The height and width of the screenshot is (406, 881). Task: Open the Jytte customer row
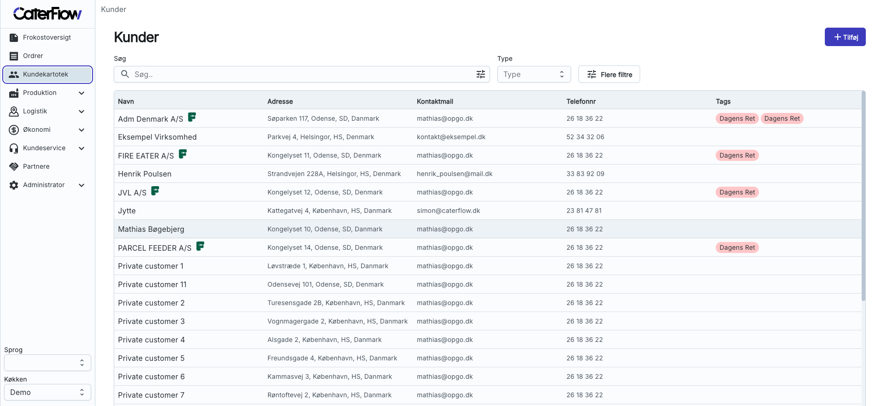pyautogui.click(x=488, y=211)
